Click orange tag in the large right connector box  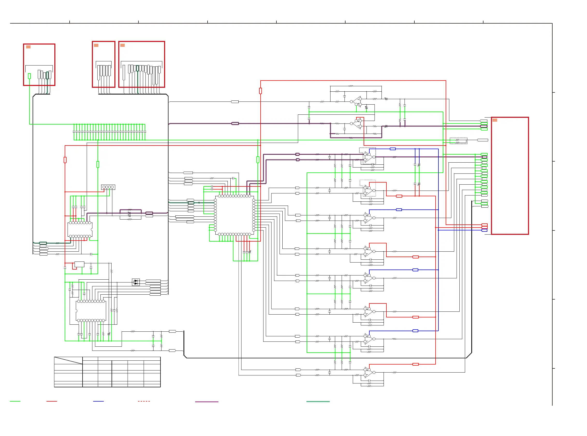click(x=495, y=120)
